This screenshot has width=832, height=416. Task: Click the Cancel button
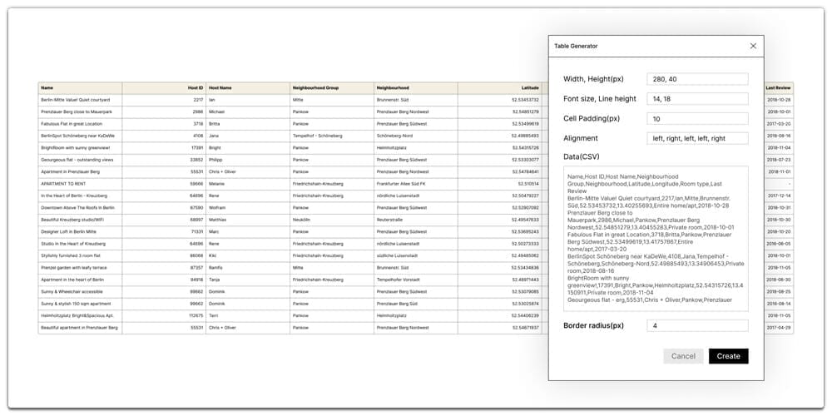pyautogui.click(x=683, y=356)
